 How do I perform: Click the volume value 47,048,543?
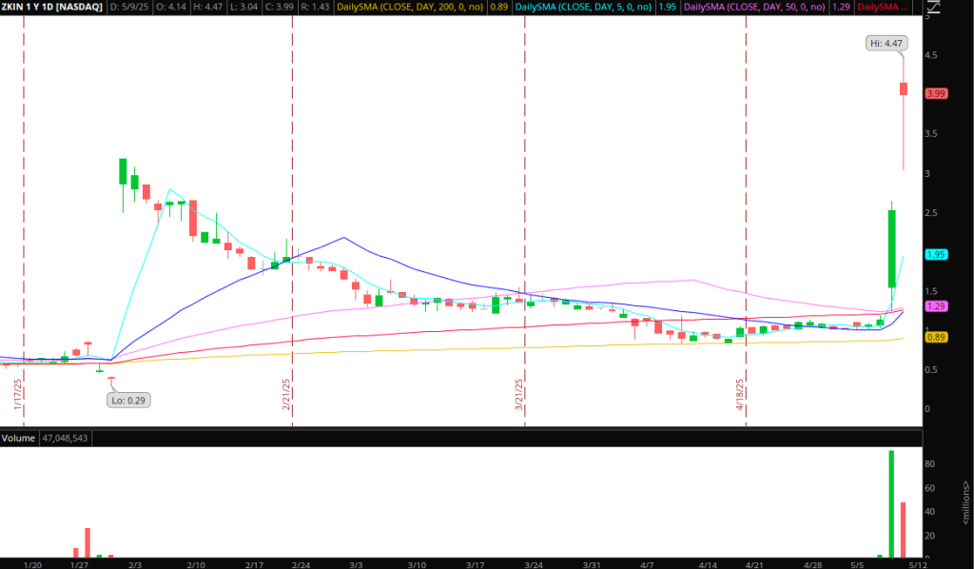click(x=66, y=438)
